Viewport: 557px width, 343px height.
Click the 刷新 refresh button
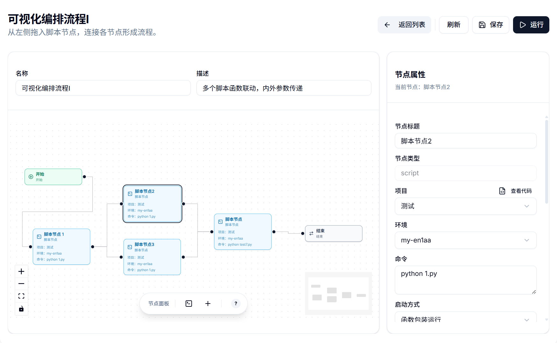click(453, 25)
